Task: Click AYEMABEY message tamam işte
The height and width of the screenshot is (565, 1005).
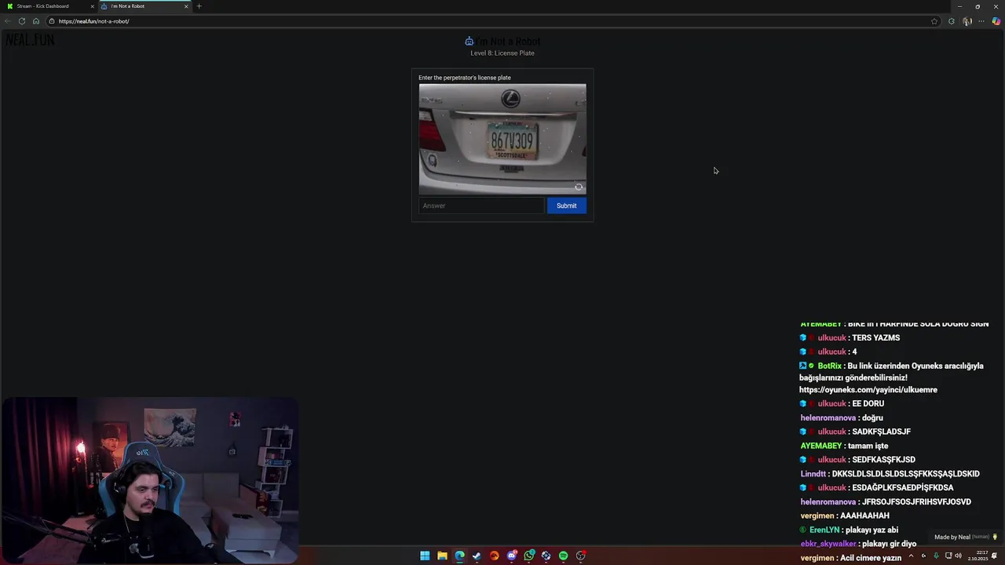Action: click(868, 446)
